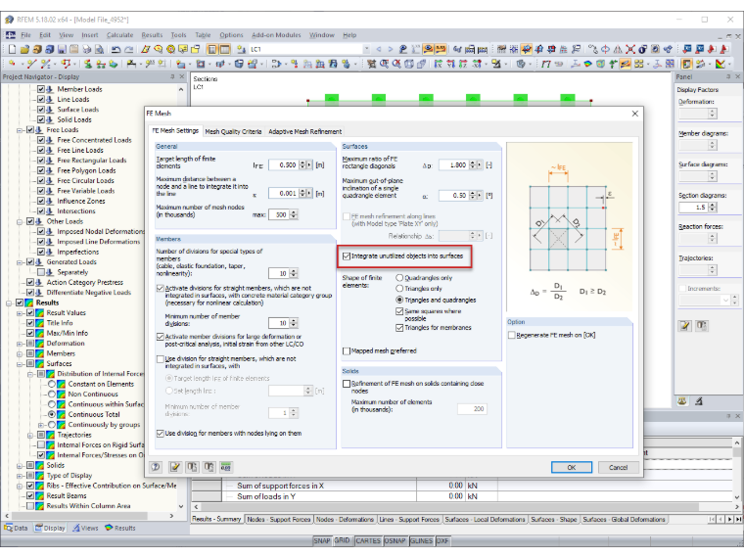Image resolution: width=744 pixels, height=558 pixels.
Task: Switch to Mesh Quality Criteria tab
Action: tap(233, 131)
